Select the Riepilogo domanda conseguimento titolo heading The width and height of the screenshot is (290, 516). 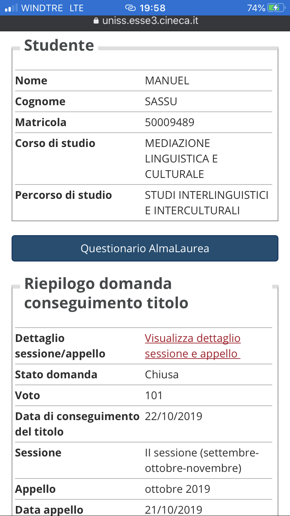point(106,293)
